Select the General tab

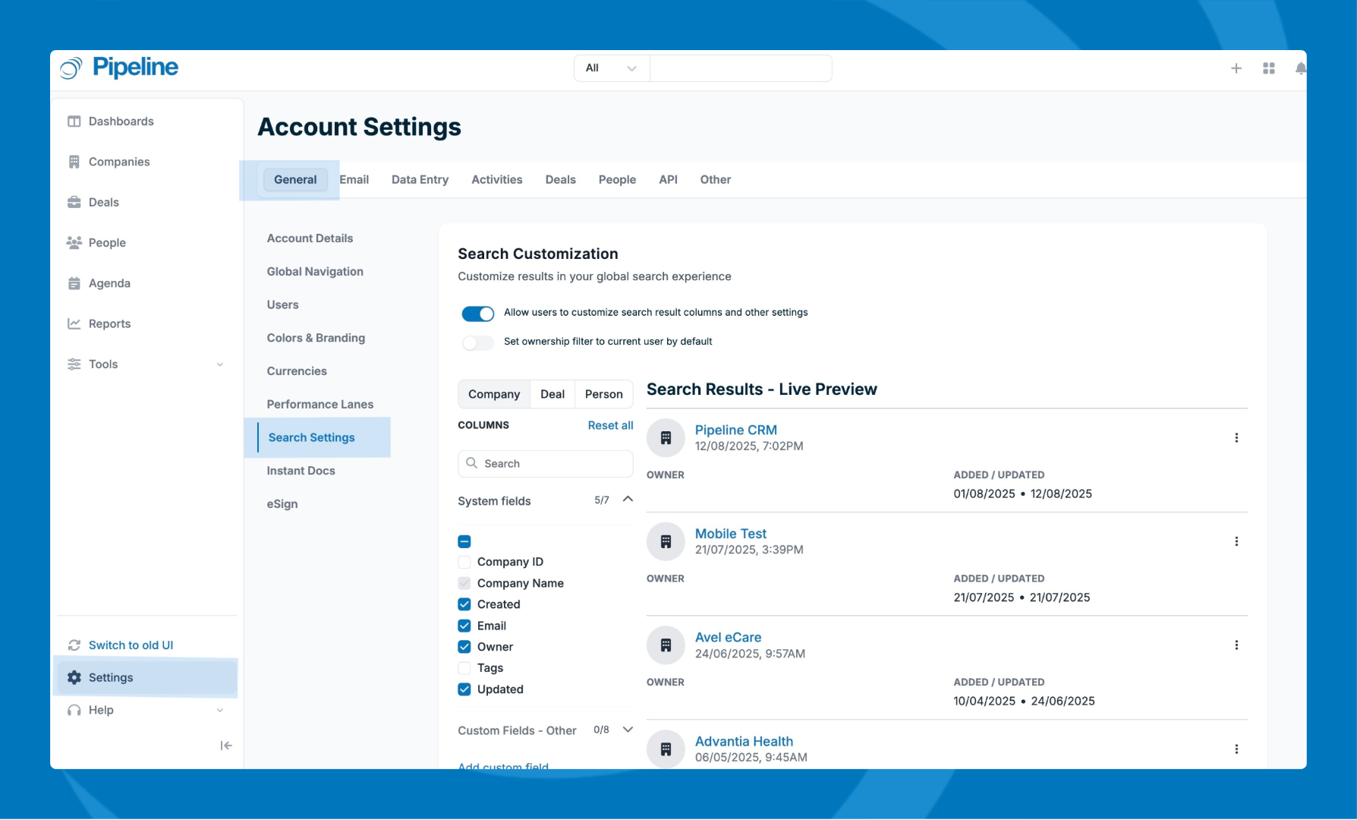[295, 180]
